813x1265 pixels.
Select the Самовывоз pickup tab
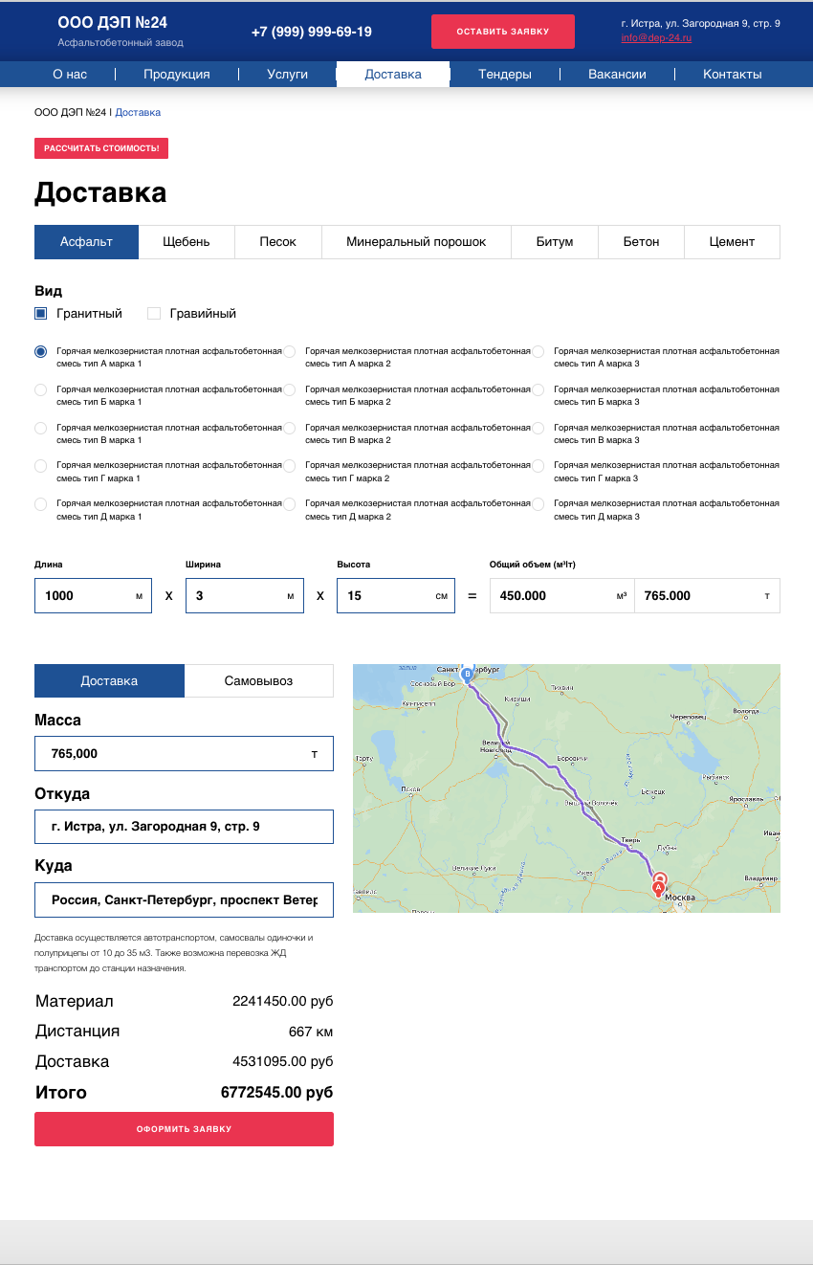[x=258, y=681]
